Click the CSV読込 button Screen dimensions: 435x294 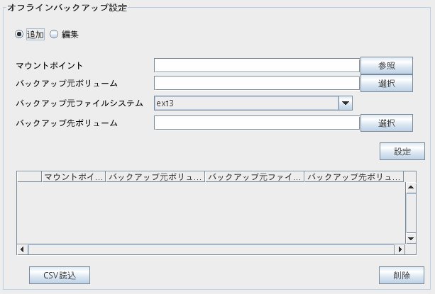(60, 275)
